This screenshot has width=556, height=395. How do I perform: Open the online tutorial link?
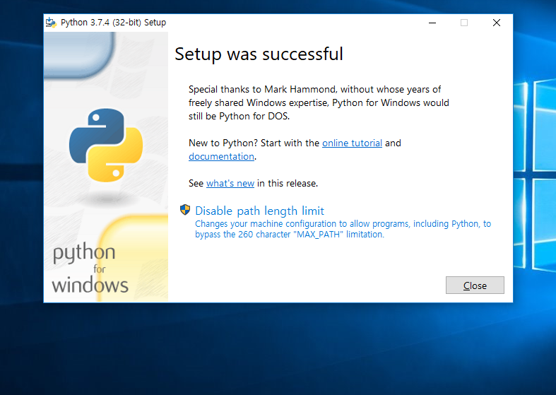352,143
